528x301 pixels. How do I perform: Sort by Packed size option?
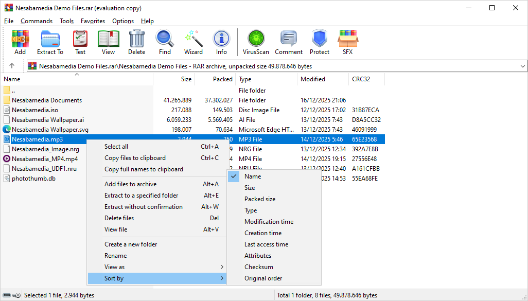(259, 199)
